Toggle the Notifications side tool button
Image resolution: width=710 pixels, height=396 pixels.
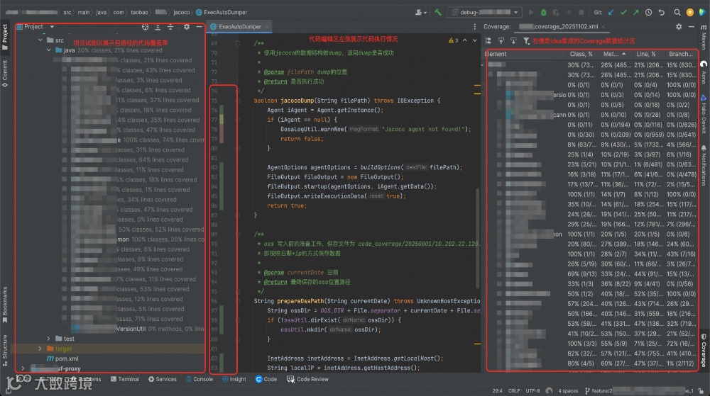click(704, 165)
